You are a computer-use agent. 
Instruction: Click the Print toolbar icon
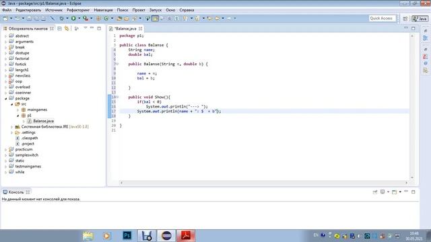pos(43,18)
